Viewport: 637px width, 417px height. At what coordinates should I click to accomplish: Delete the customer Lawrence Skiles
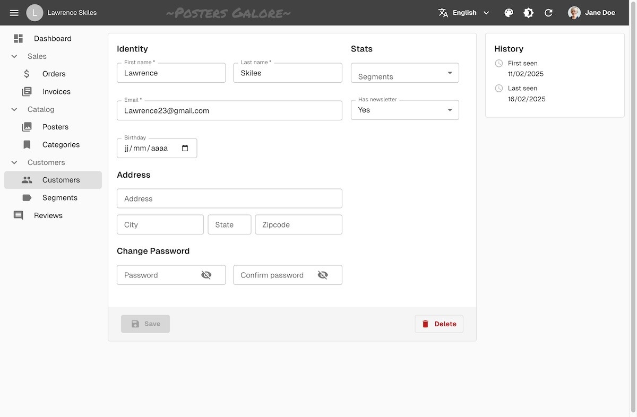click(439, 324)
